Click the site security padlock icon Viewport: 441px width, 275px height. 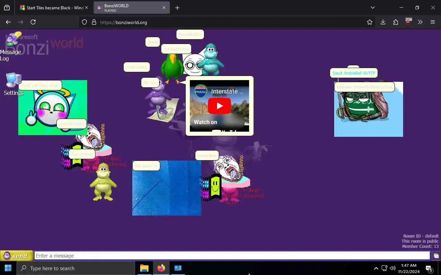click(94, 22)
